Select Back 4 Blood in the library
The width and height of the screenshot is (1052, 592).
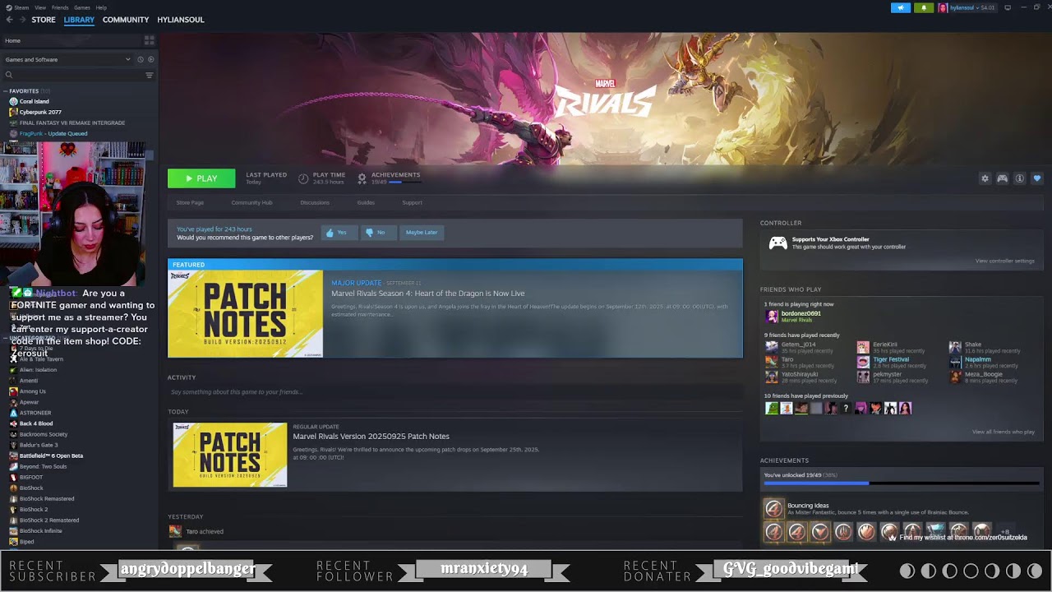[x=36, y=423]
